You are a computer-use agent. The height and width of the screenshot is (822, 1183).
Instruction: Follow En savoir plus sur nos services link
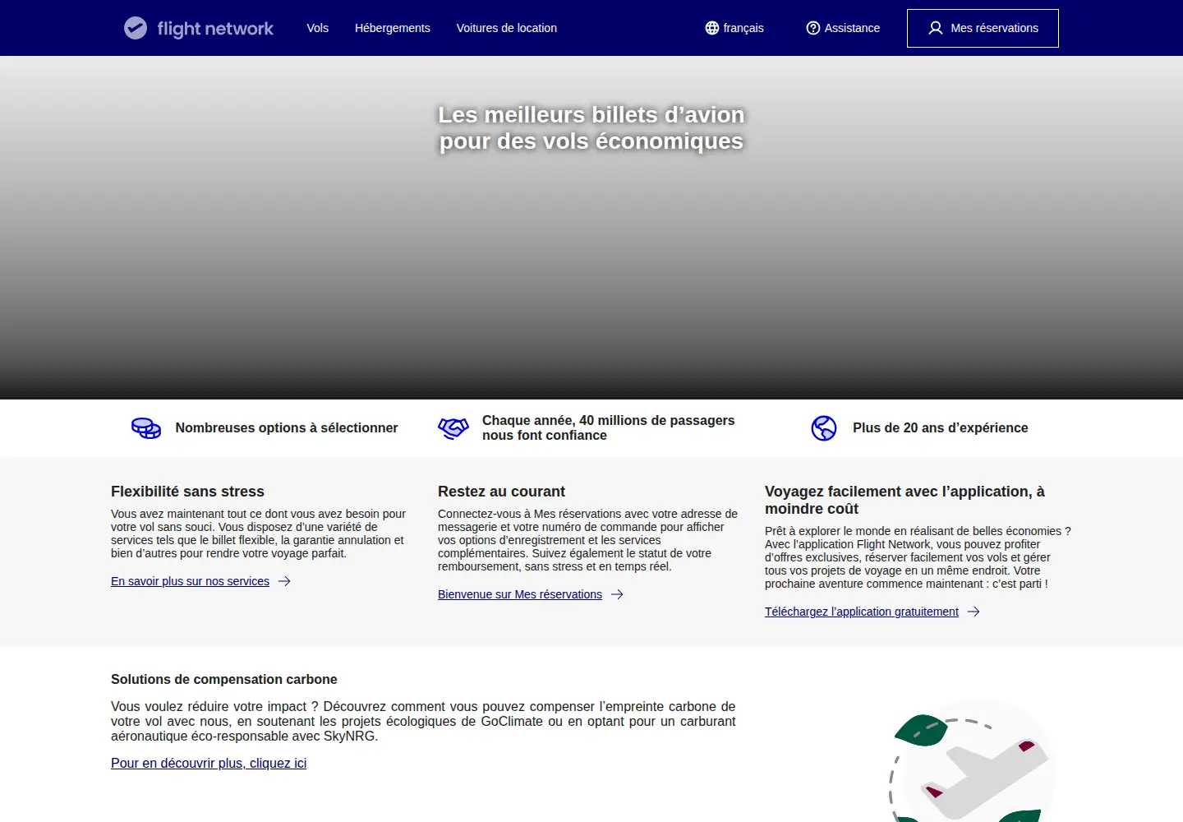pyautogui.click(x=191, y=581)
